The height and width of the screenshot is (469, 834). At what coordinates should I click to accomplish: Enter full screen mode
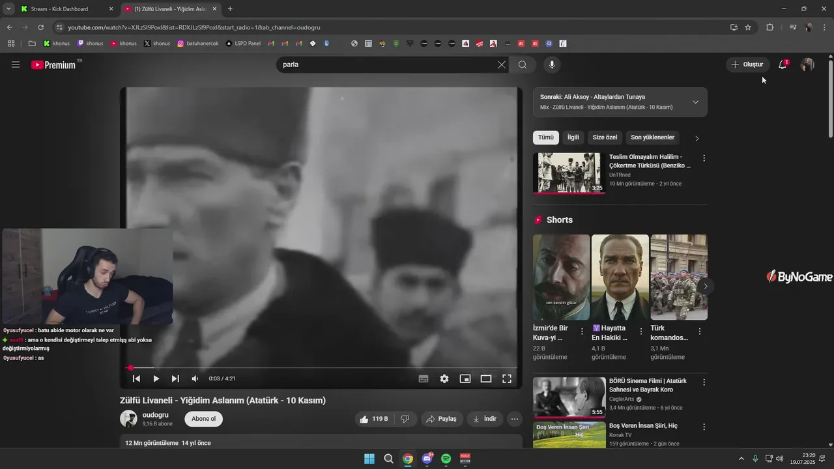507,378
